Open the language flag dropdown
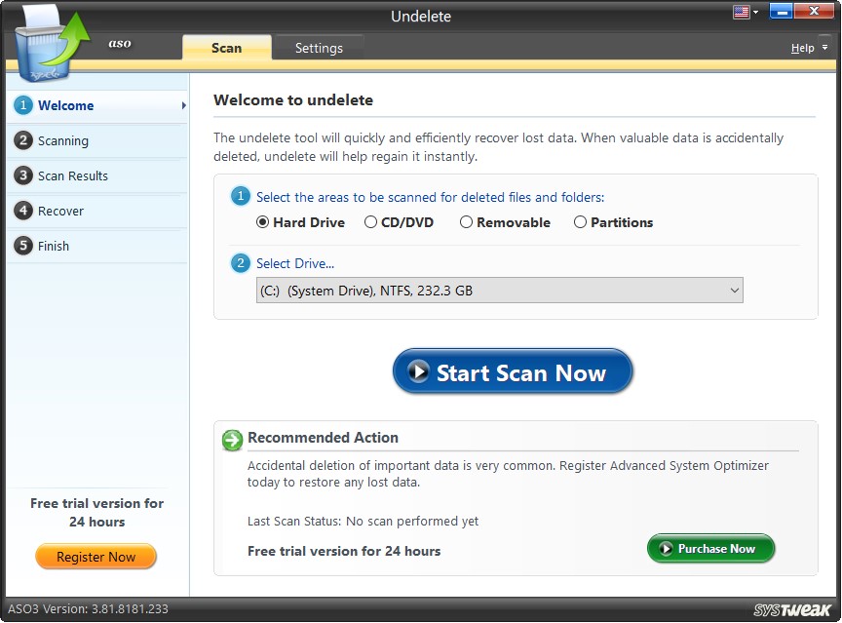Screen dimensions: 842x623 click(x=744, y=11)
